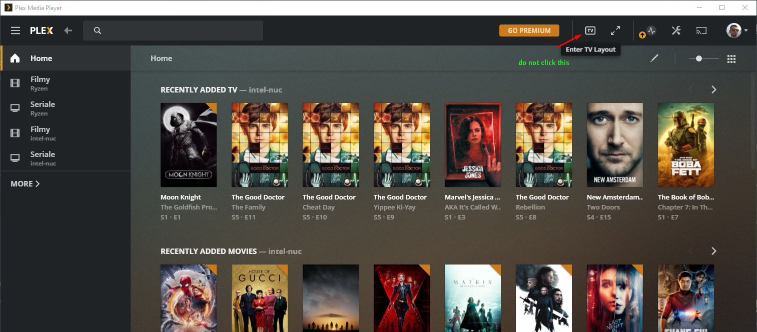Open the Black Widow movie poster
Viewport: 757px width, 332px height.
[402, 298]
